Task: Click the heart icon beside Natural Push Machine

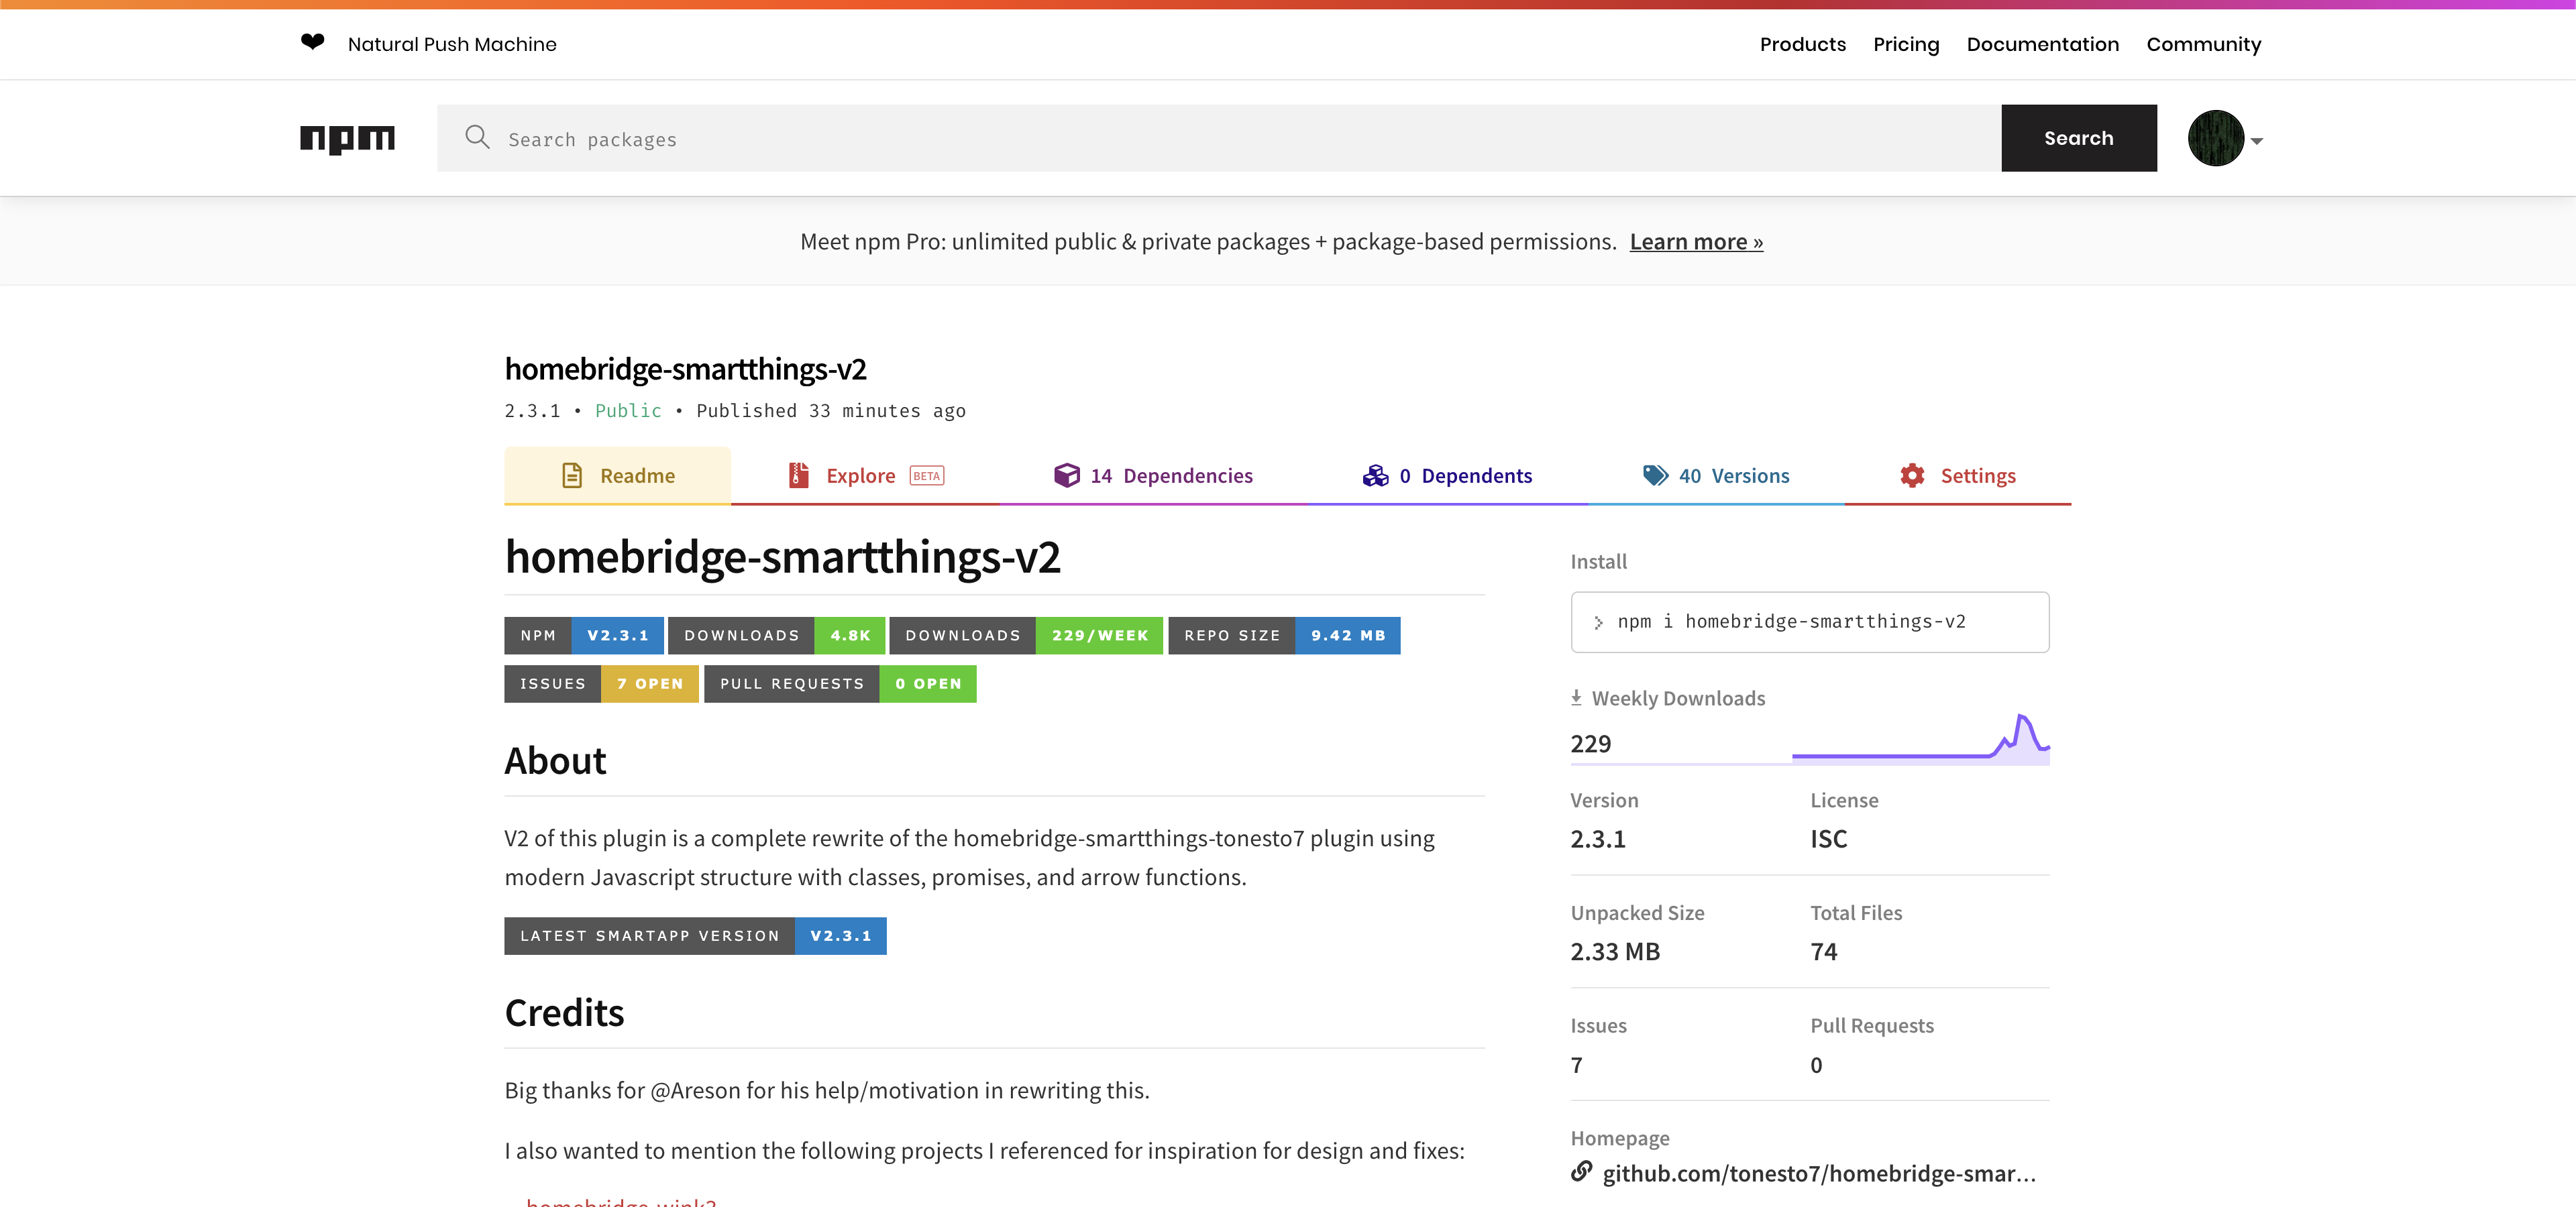Action: point(313,43)
